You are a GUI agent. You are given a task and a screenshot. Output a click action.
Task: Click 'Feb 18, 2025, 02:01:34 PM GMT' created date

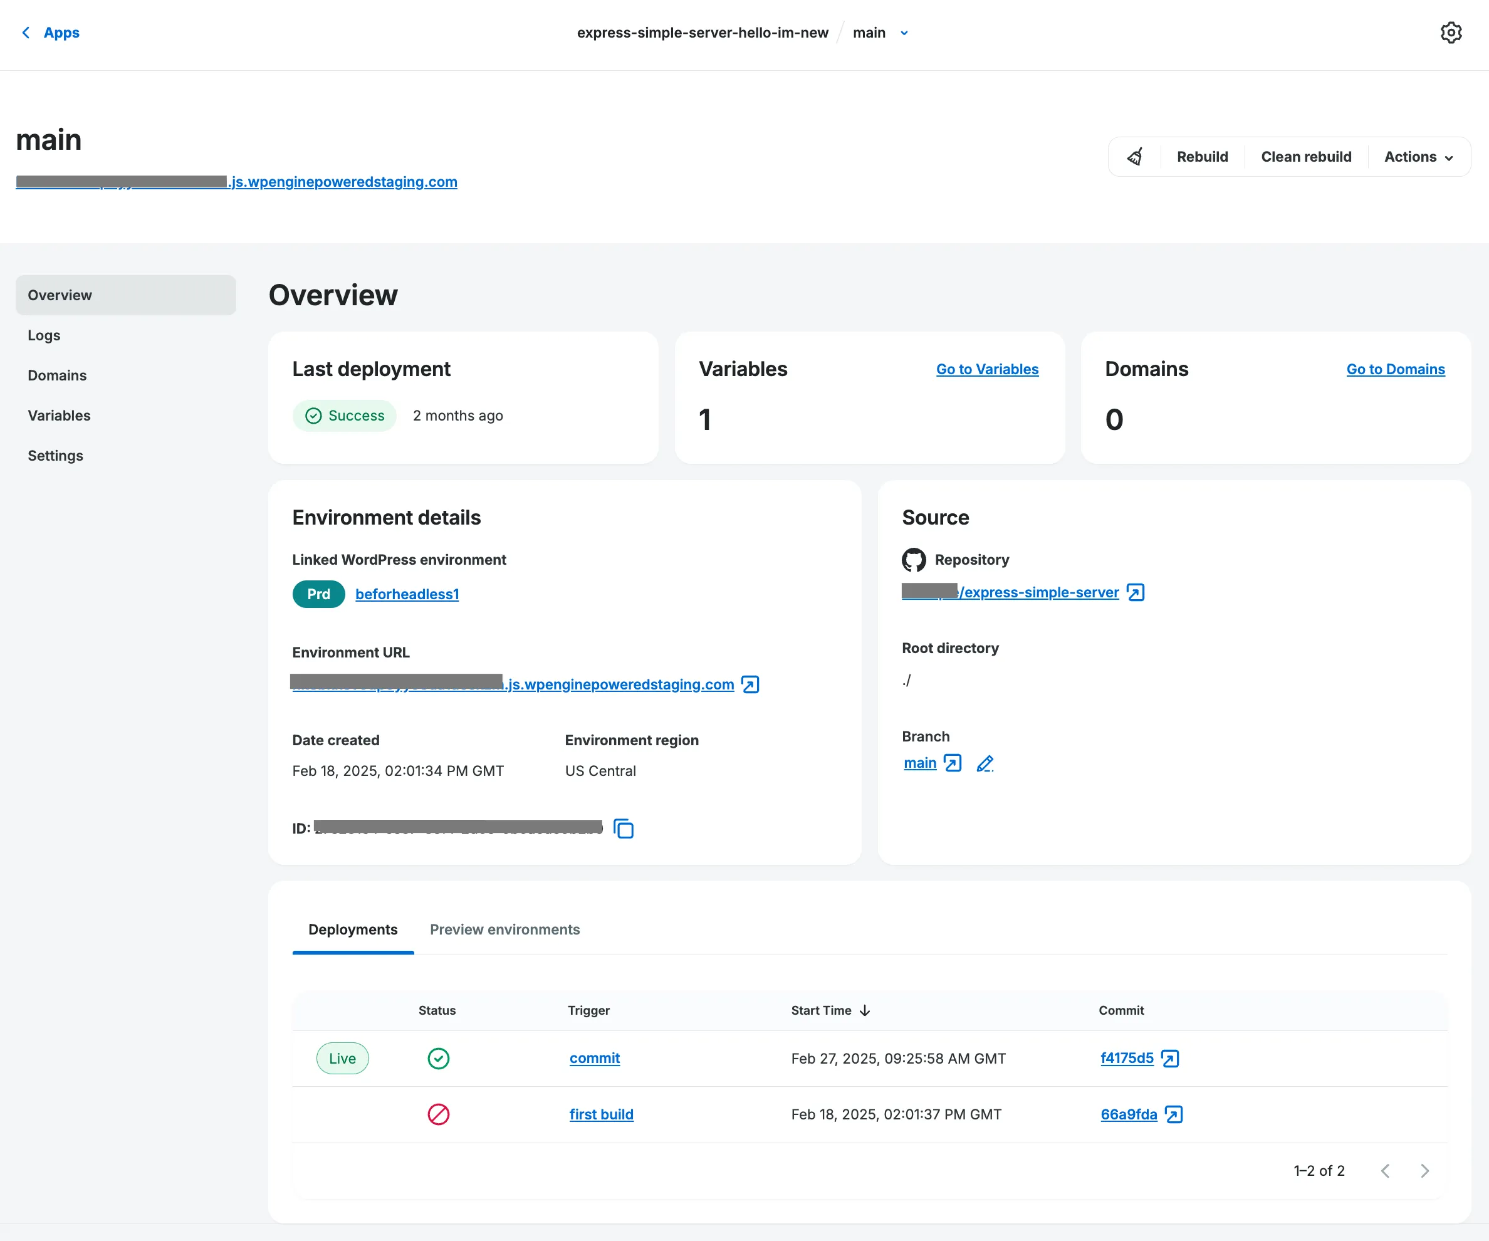coord(398,771)
